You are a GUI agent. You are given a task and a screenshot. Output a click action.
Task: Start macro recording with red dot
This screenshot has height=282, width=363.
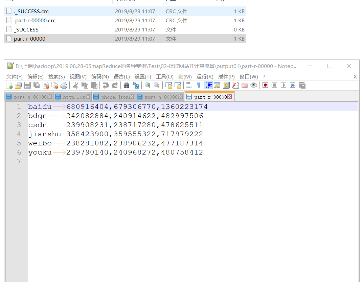coord(265,85)
